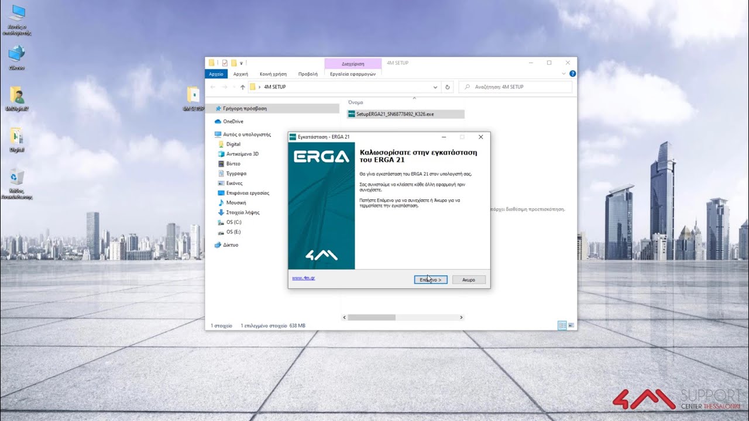
Task: Select Δίκτυο in the navigation pane
Action: (226, 245)
